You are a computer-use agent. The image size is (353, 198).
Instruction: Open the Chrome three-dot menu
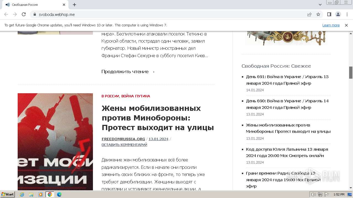tap(347, 14)
